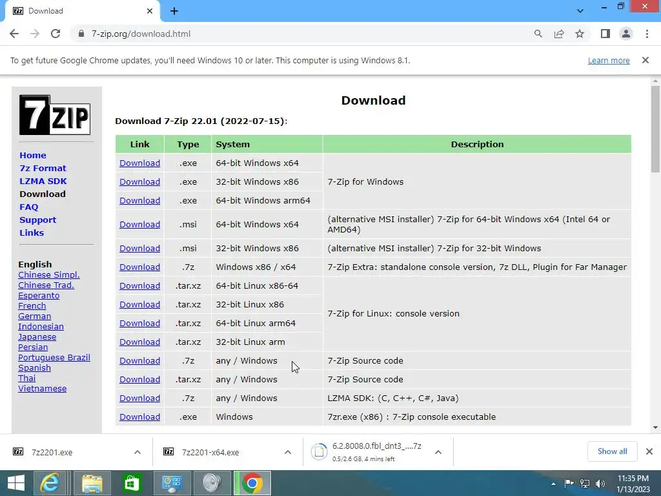Click the 7-Zip logo

pyautogui.click(x=55, y=115)
